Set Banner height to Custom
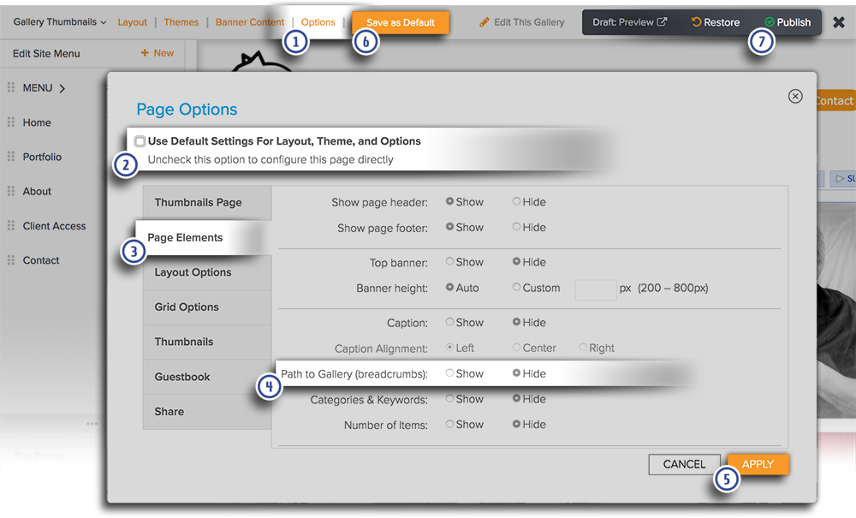 [x=516, y=288]
